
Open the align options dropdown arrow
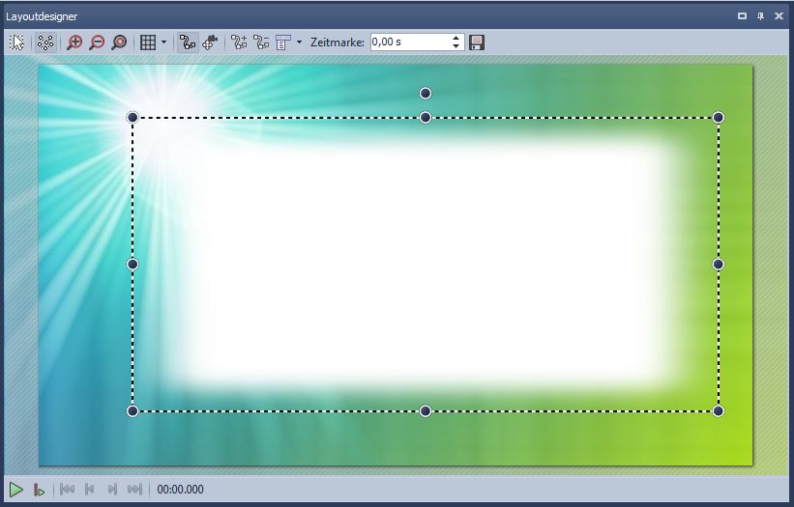pyautogui.click(x=299, y=42)
